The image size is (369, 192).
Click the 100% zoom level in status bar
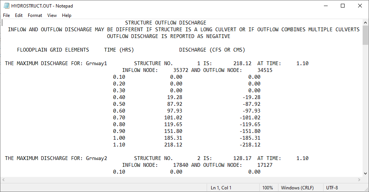point(268,187)
